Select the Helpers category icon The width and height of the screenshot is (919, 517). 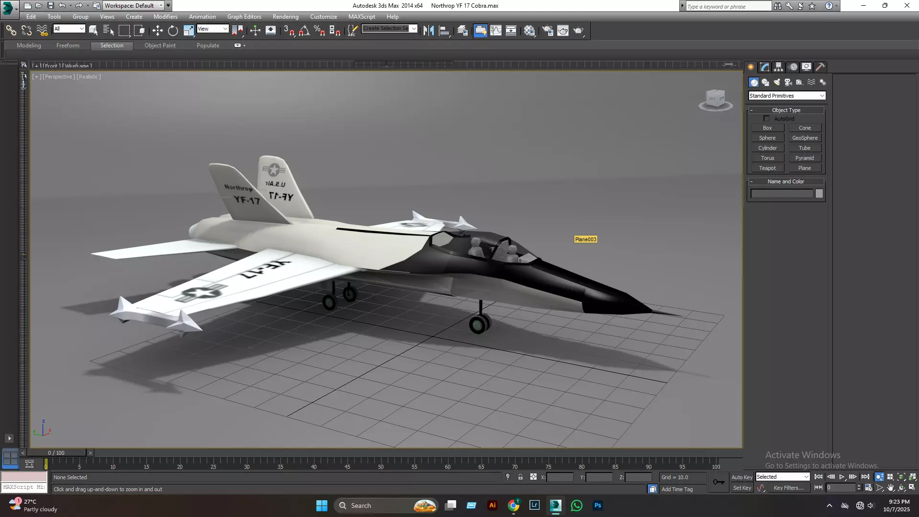pyautogui.click(x=800, y=82)
